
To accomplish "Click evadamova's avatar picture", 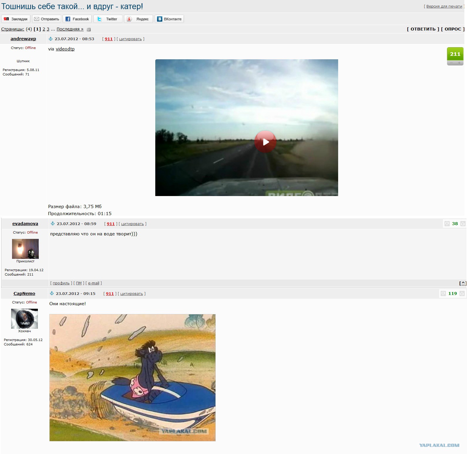I will pyautogui.click(x=25, y=249).
